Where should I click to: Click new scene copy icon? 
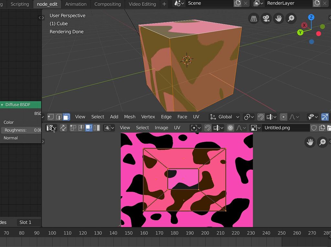click(x=238, y=3)
